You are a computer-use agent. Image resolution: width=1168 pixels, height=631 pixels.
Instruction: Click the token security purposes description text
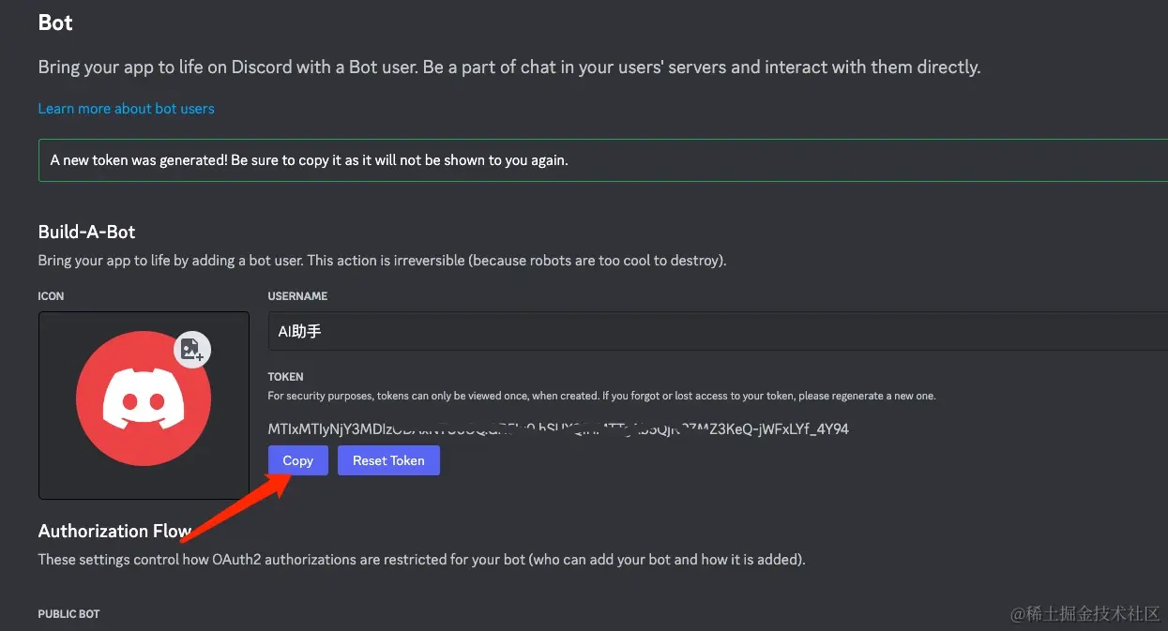click(601, 396)
